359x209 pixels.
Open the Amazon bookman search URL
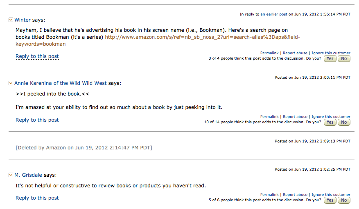tap(158, 40)
